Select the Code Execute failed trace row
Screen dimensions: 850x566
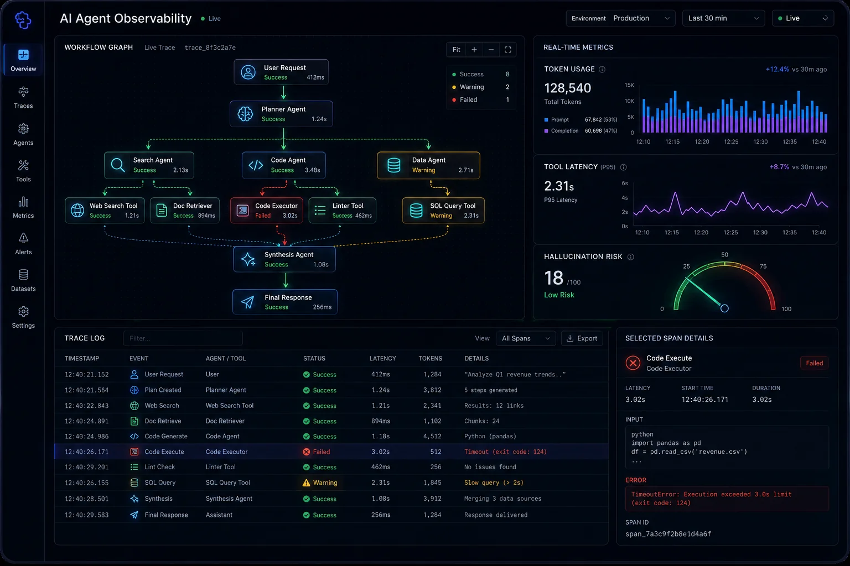331,452
